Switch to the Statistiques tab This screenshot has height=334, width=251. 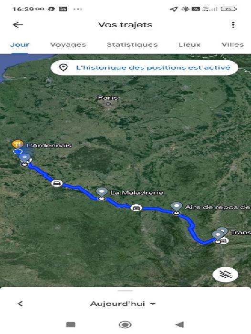(132, 45)
